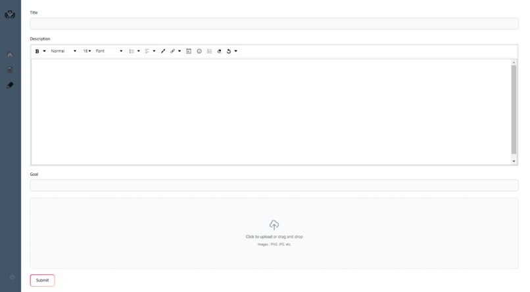Open the color picker pen tool
530x292 pixels.
tap(163, 51)
